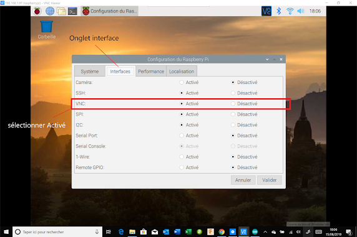
Task: Click the microphone icon in Windows search
Action: (x=97, y=232)
